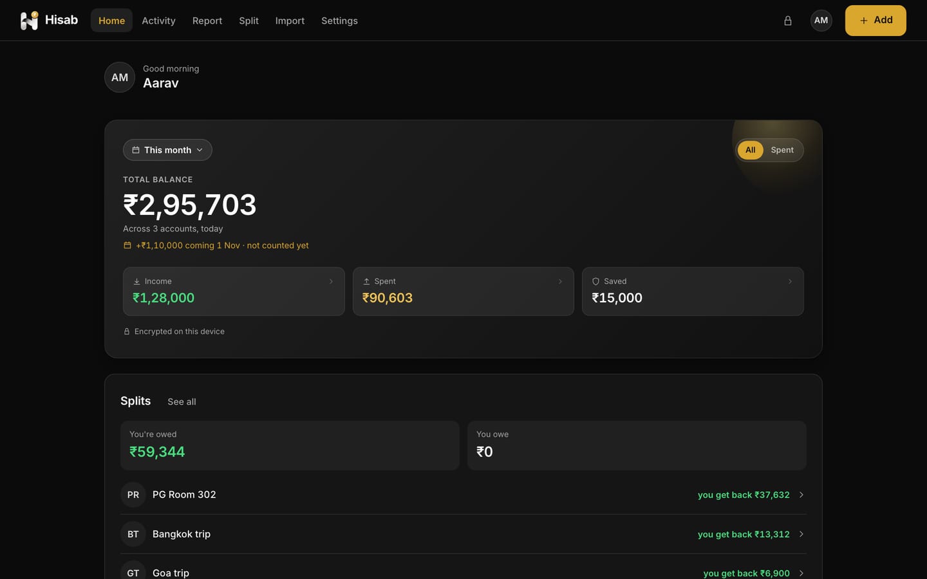Select the All filter toggle

tap(750, 150)
